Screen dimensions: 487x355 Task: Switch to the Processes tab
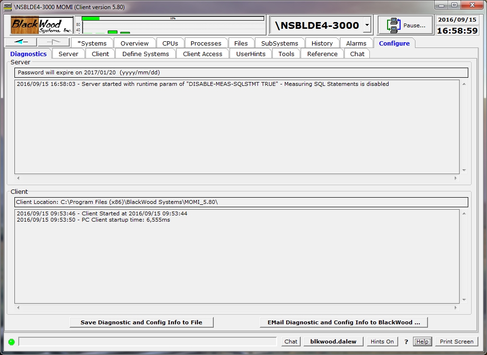pos(206,43)
